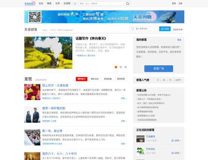Click the 三纹堂 tribe link
208x160 pixels.
[x=53, y=121]
